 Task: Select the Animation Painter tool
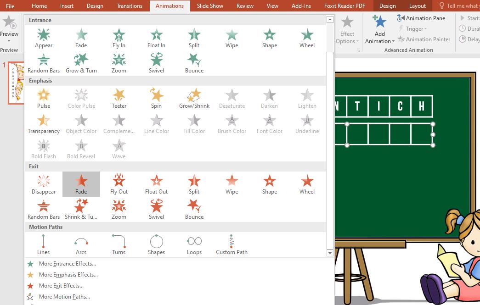pos(424,39)
